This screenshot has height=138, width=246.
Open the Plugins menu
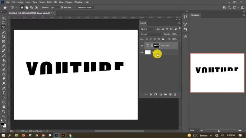[x=69, y=2]
